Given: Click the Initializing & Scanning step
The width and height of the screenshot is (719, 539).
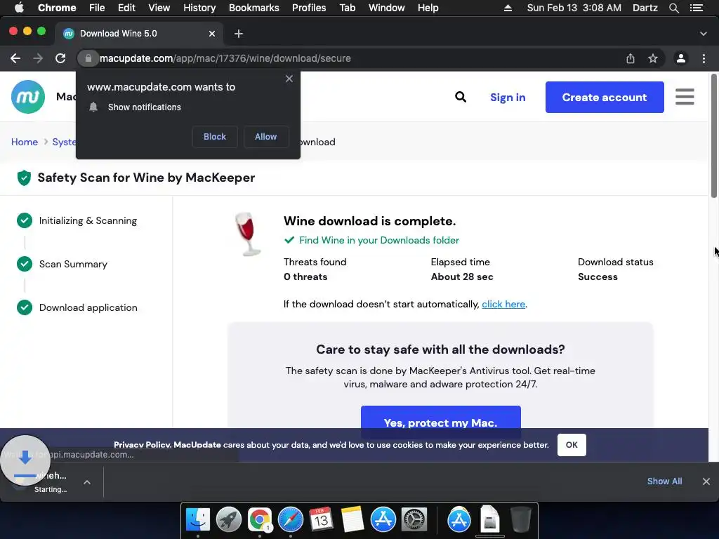Looking at the screenshot, I should (77, 220).
